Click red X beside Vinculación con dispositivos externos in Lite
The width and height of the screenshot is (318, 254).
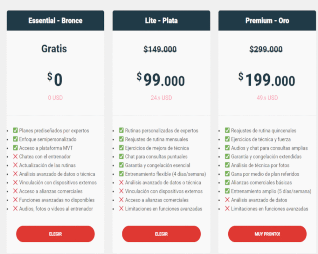pos(121,191)
